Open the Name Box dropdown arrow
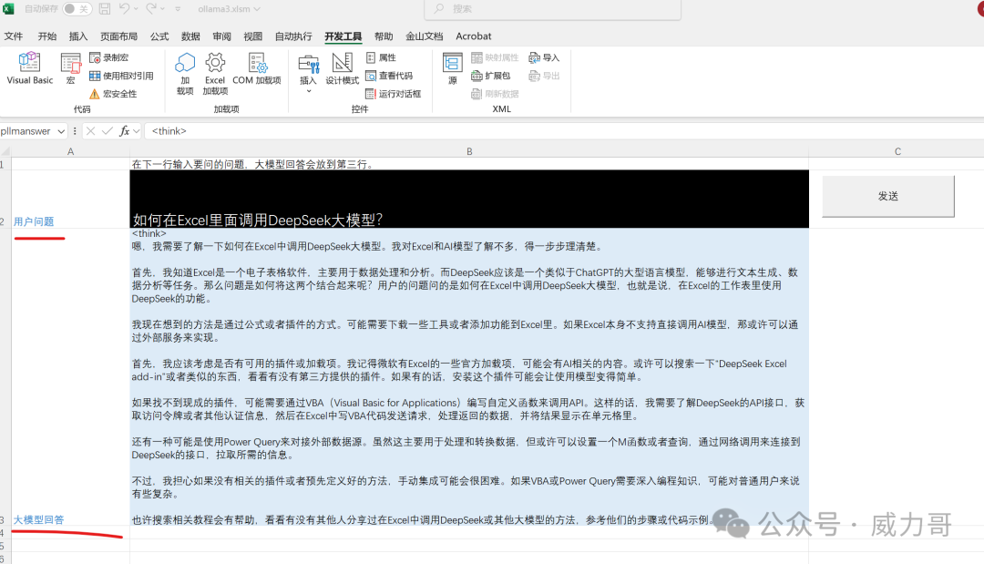 (62, 131)
